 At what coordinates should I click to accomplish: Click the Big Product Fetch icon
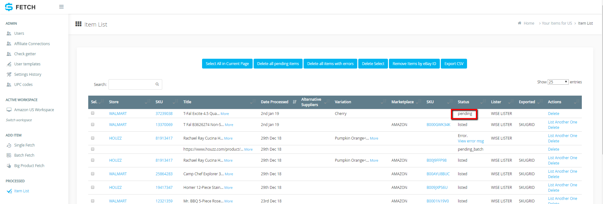coord(9,166)
